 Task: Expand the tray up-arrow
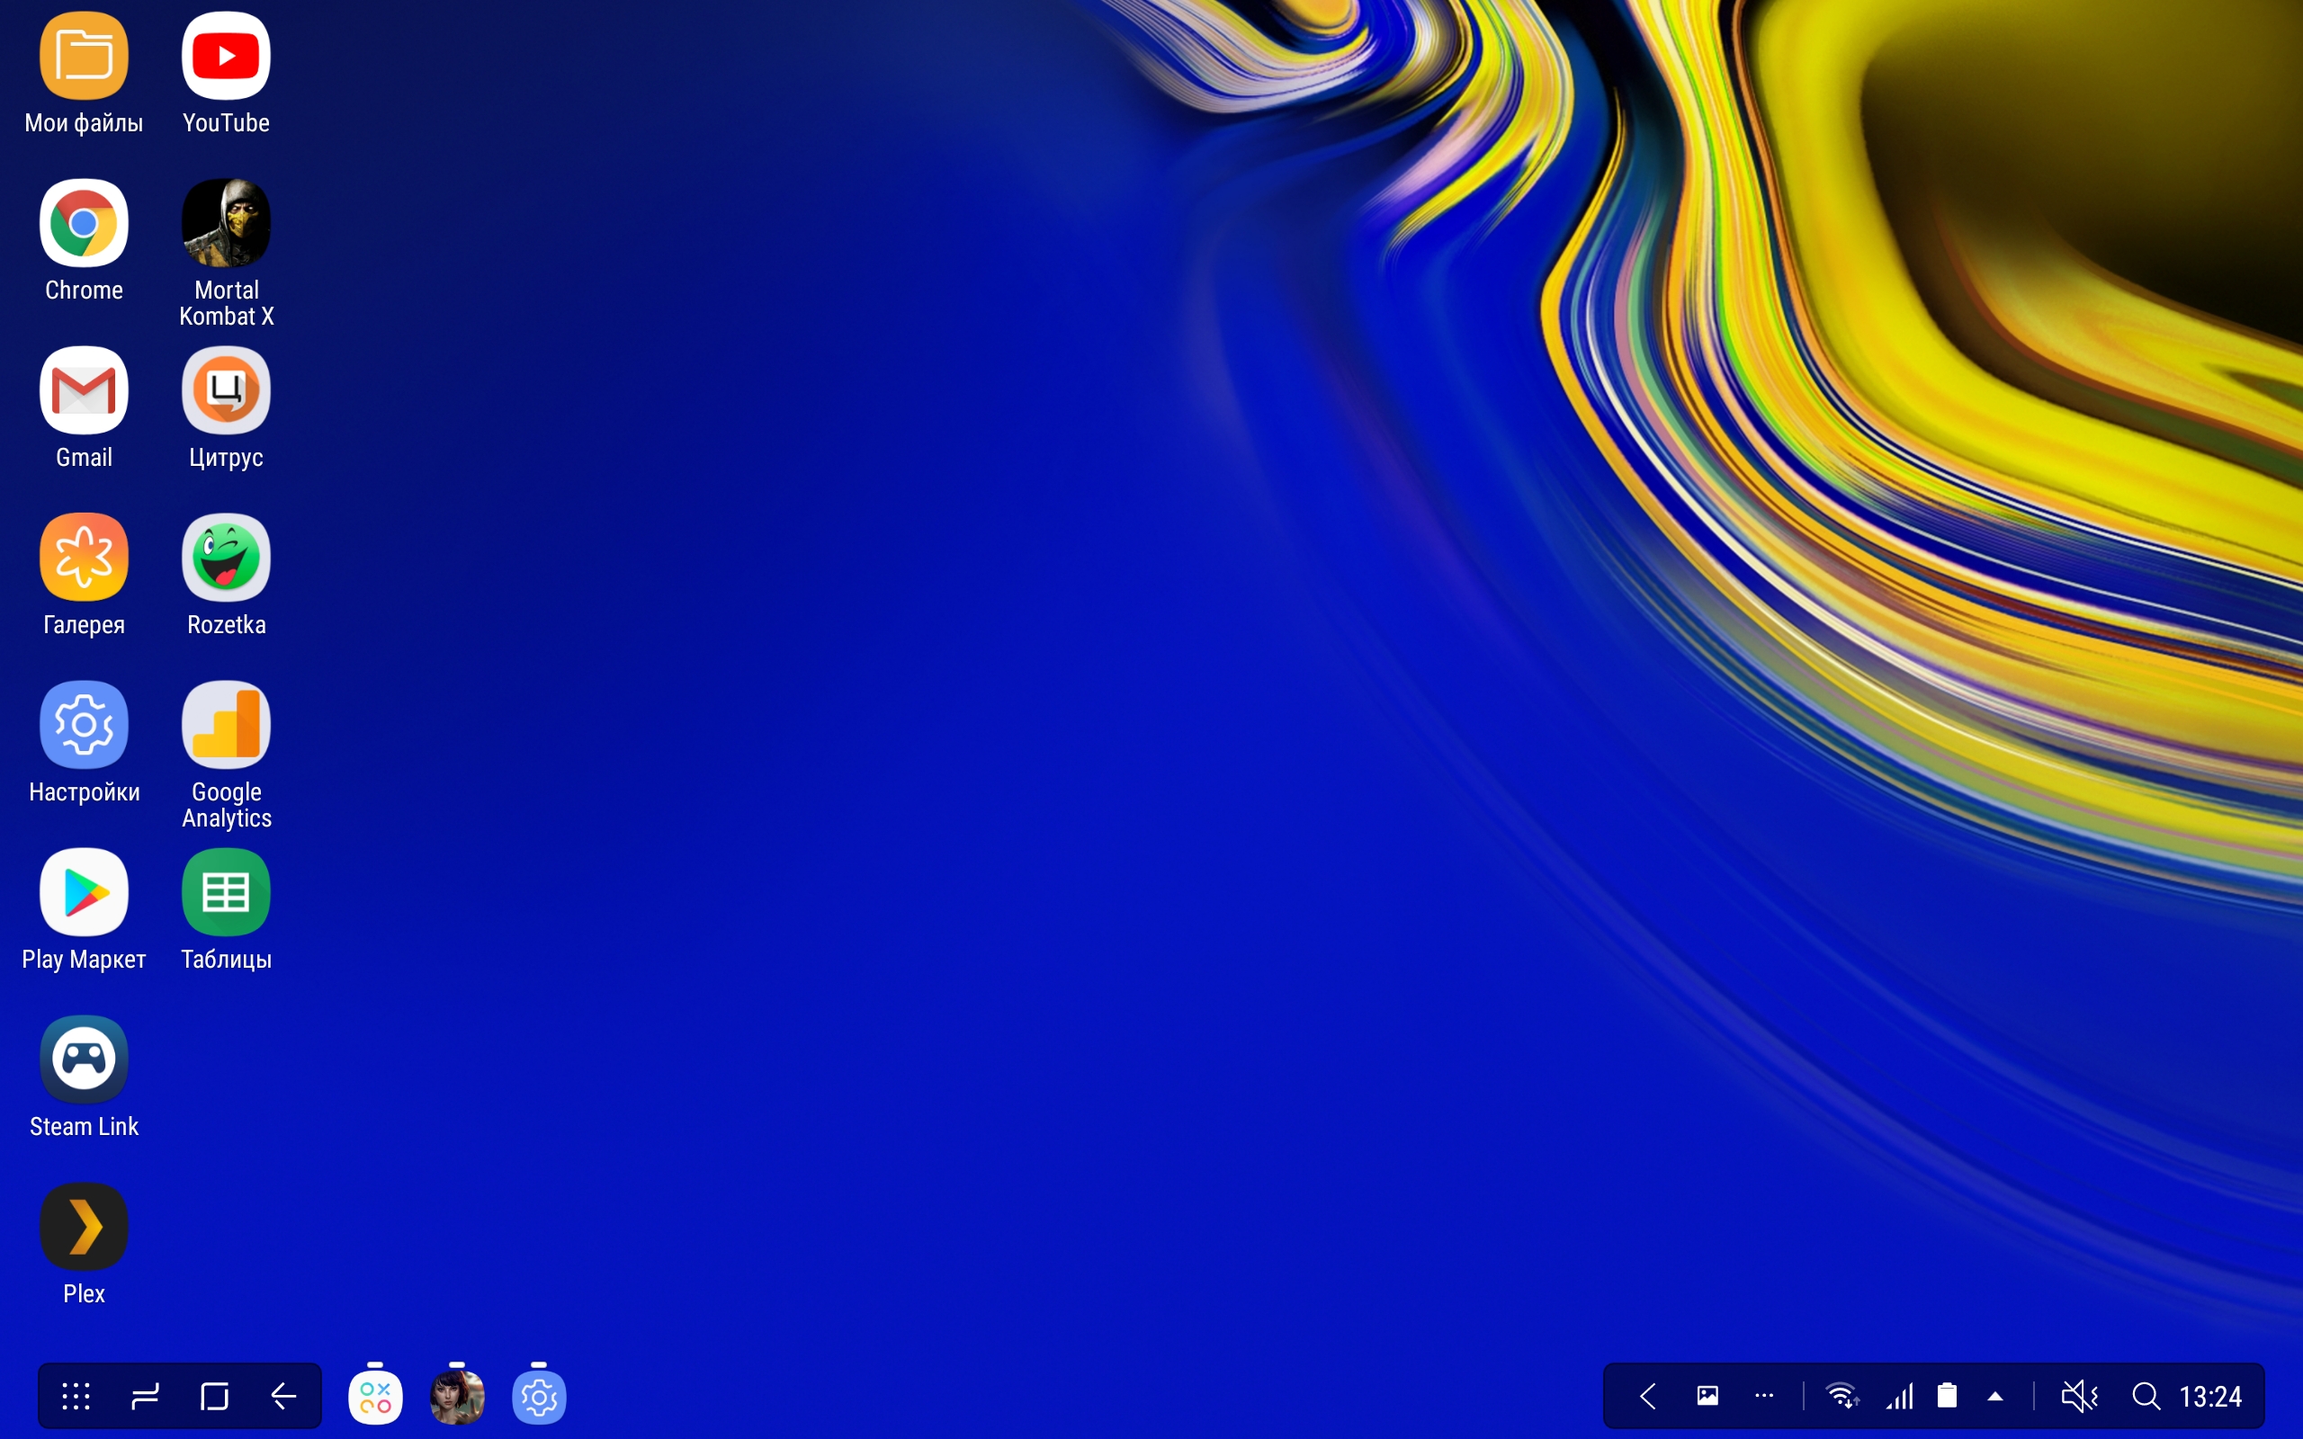pyautogui.click(x=1995, y=1396)
